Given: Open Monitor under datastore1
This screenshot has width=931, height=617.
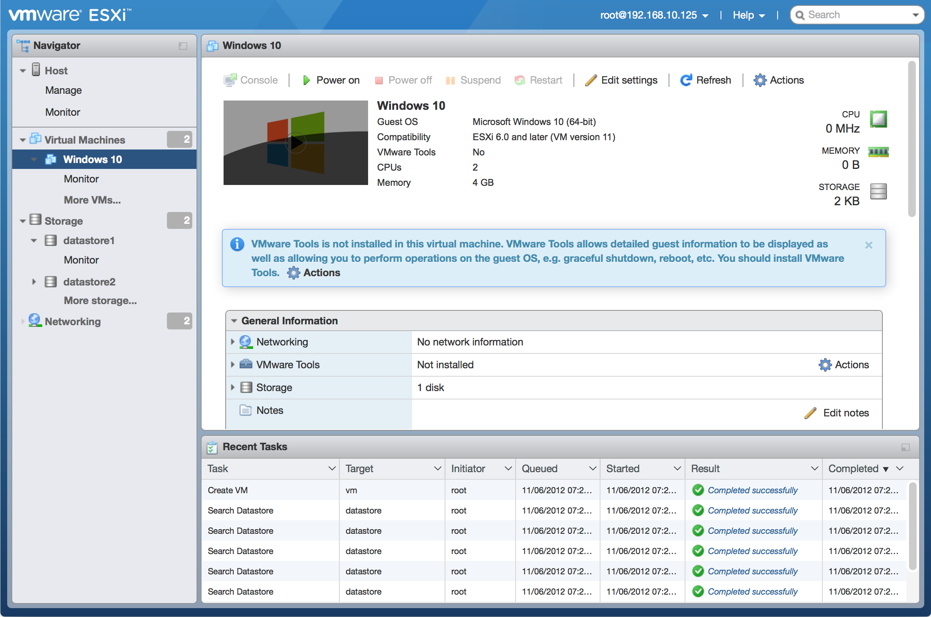Looking at the screenshot, I should [81, 260].
